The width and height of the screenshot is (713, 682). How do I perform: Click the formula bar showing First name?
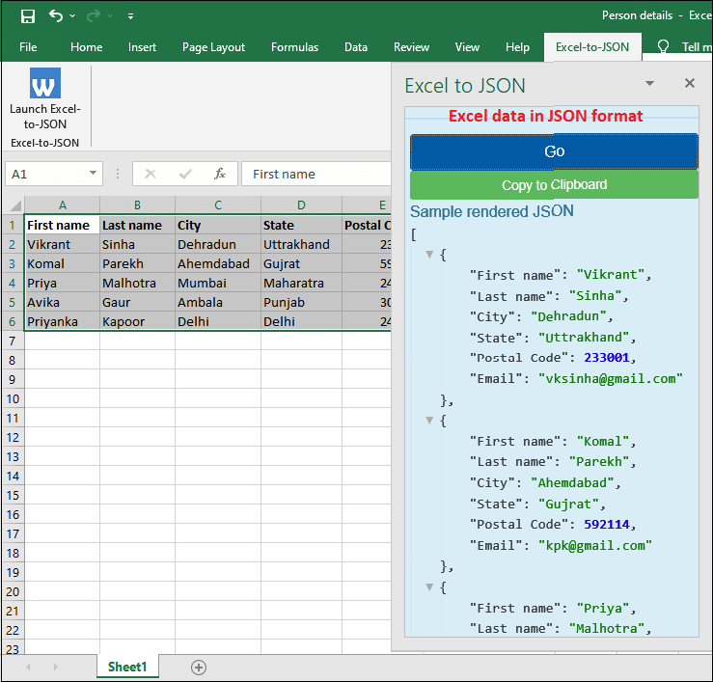316,174
